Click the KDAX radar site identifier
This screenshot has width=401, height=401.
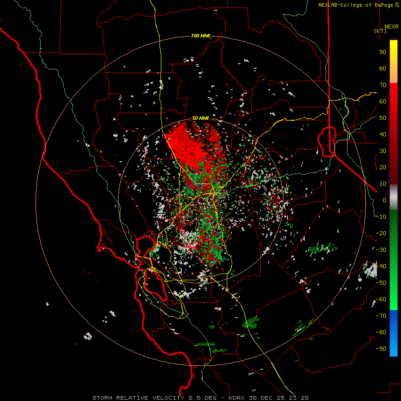click(236, 398)
